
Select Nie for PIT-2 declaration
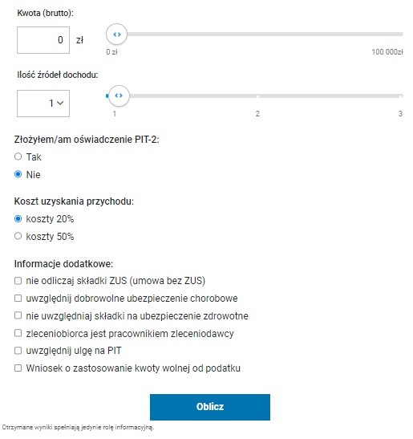pos(18,174)
